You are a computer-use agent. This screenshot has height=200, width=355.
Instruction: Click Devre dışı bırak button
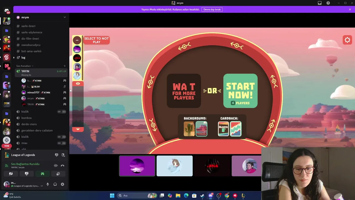pos(212,9)
